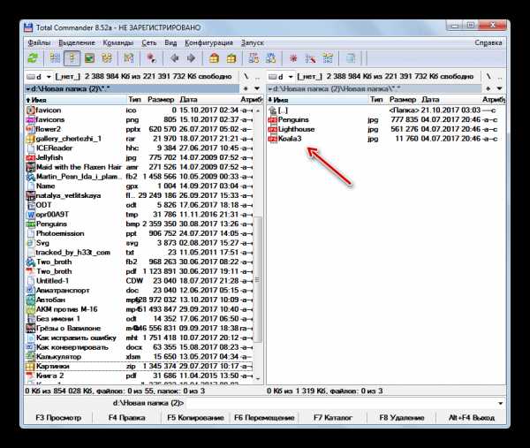530x448 pixels.
Task: Open the FTP connect toolbar icon
Action: coord(254,58)
